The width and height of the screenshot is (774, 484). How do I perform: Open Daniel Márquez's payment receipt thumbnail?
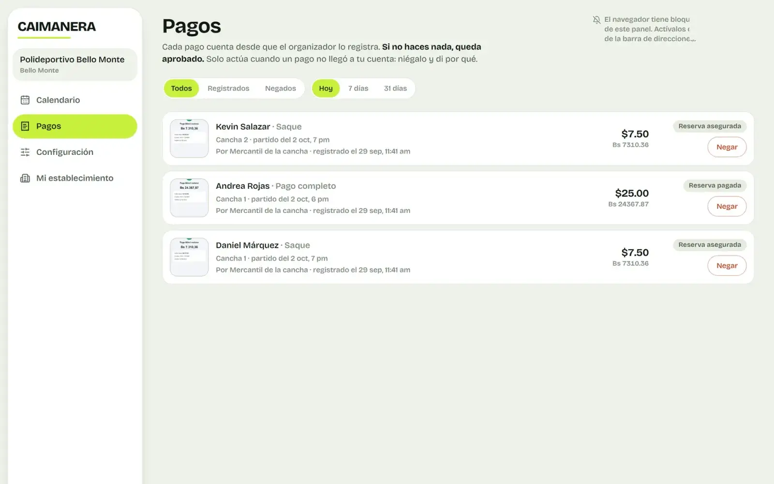[x=189, y=257]
